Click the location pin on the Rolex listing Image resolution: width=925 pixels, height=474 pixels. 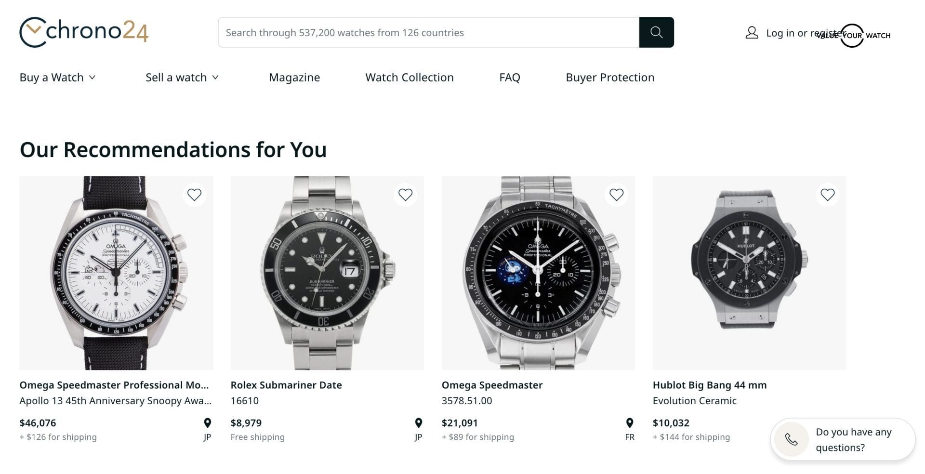tap(418, 423)
